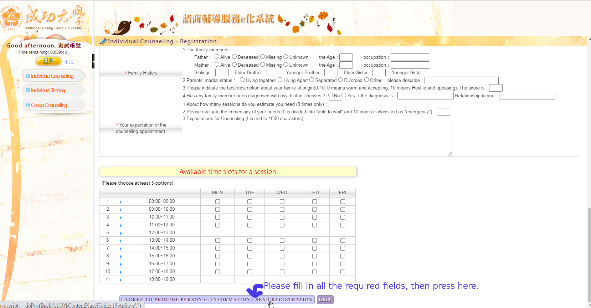Click the Father's occupation field

click(x=410, y=57)
